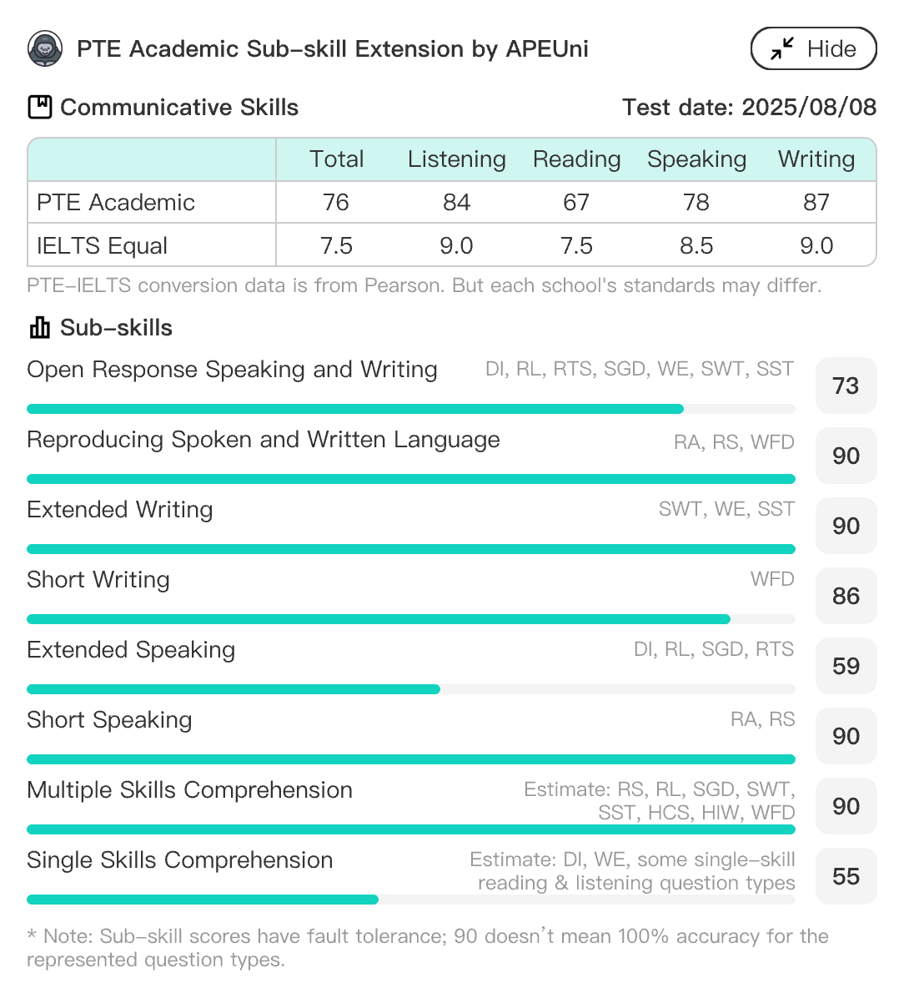Click the APEUni extension logo icon

(x=45, y=48)
